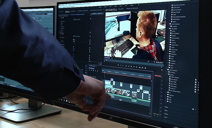Viewport: 212px width, 128px height.
Task: Switch to the Effects workspace tab
Action: pos(116,6)
